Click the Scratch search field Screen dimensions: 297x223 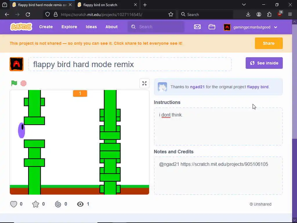[x=156, y=27]
